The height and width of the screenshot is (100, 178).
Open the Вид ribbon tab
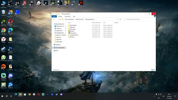tap(74, 16)
